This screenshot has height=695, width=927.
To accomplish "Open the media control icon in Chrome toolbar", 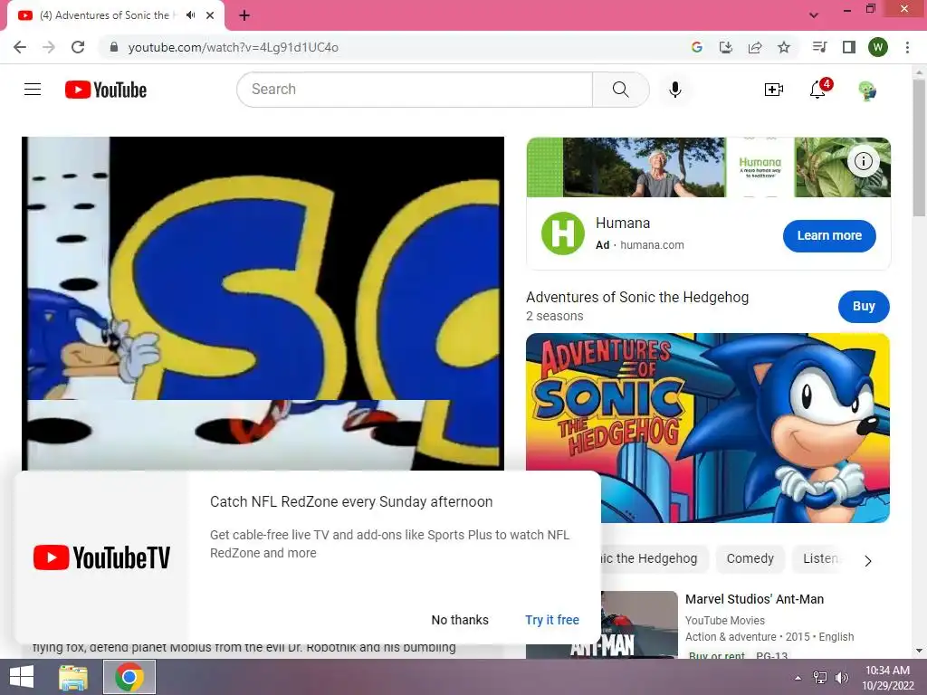I will coord(819,47).
